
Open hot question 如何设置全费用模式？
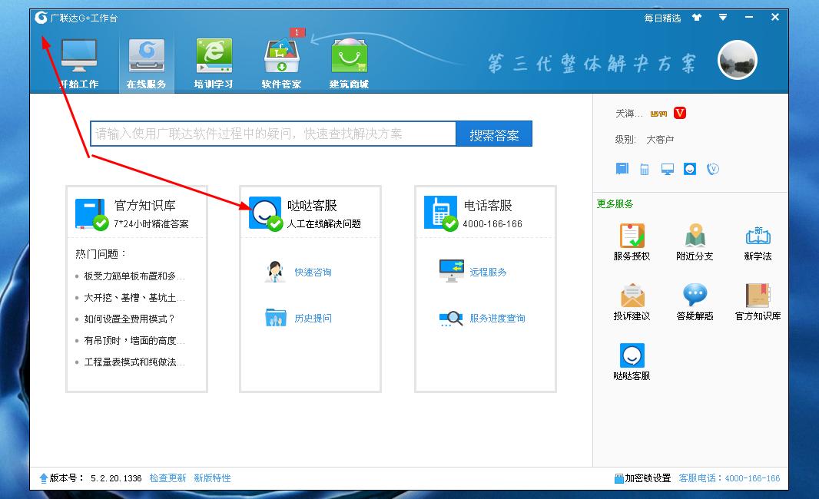[128, 319]
